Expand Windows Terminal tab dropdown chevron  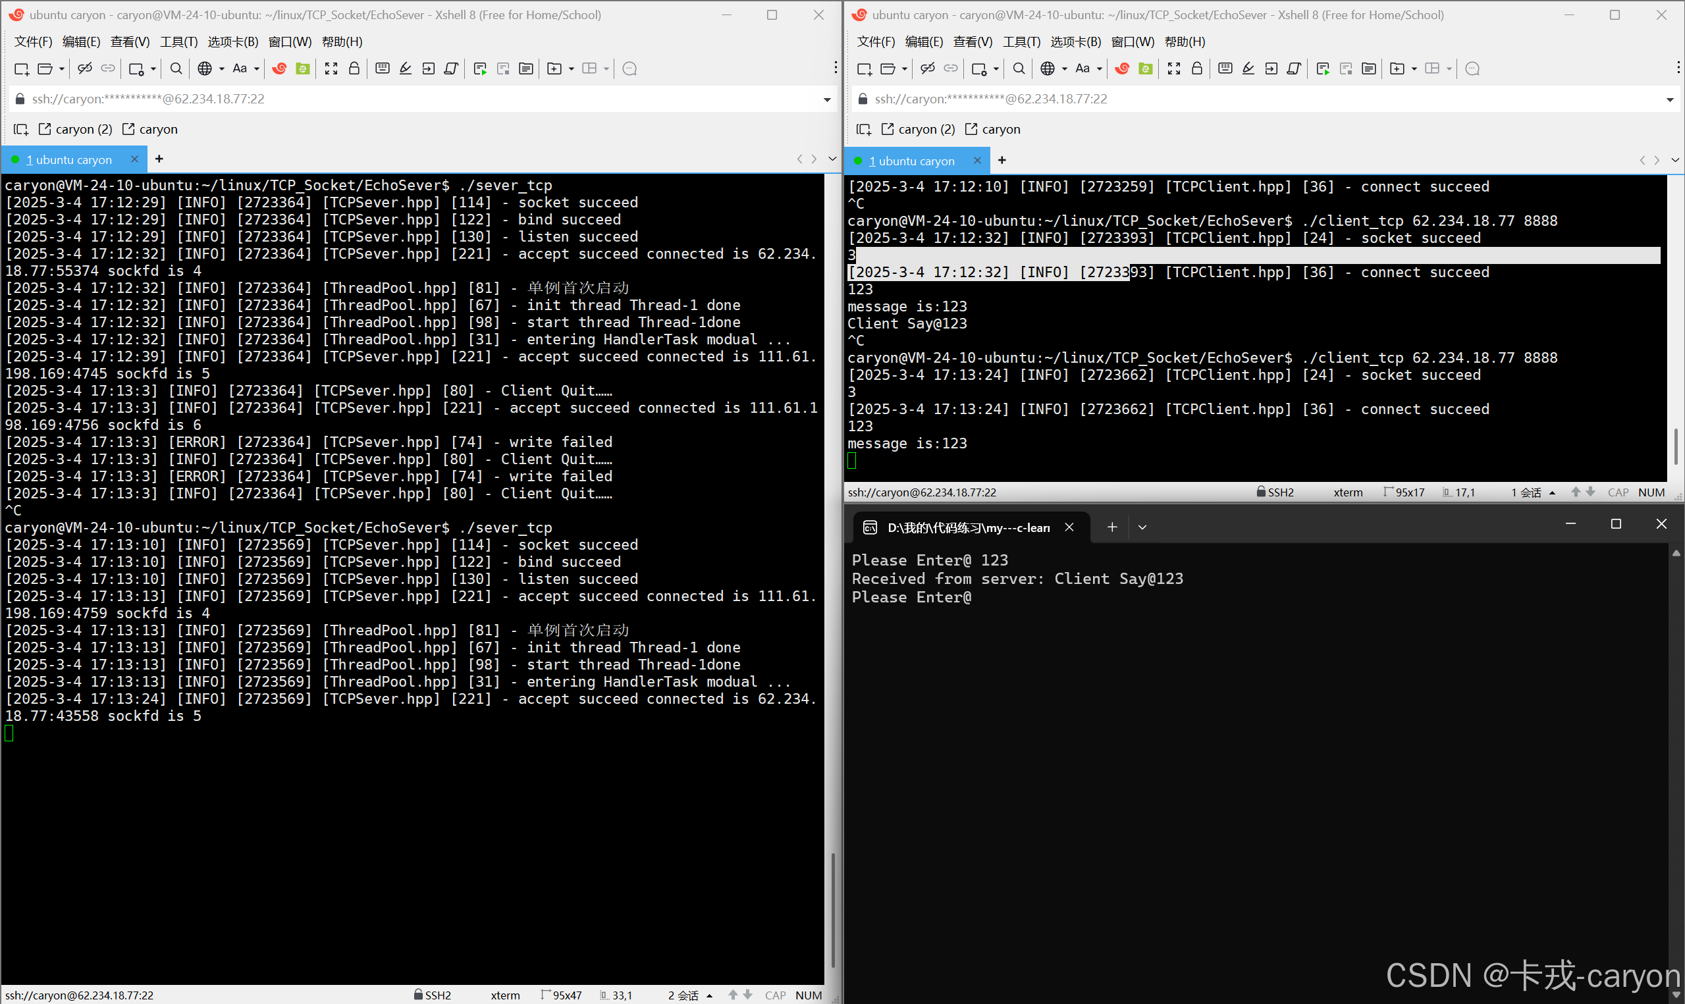coord(1142,527)
